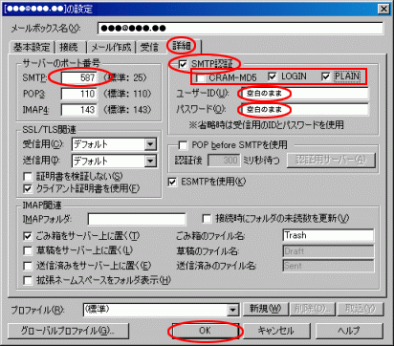Check 証明書を検証しない checkbox
The width and height of the screenshot is (394, 346).
click(x=28, y=176)
